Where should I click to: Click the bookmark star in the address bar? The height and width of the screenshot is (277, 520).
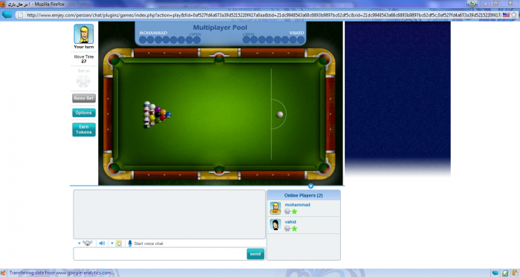(514, 15)
